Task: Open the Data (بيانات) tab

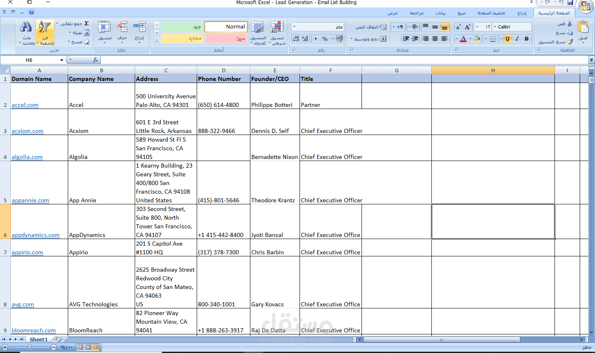Action: click(x=441, y=13)
